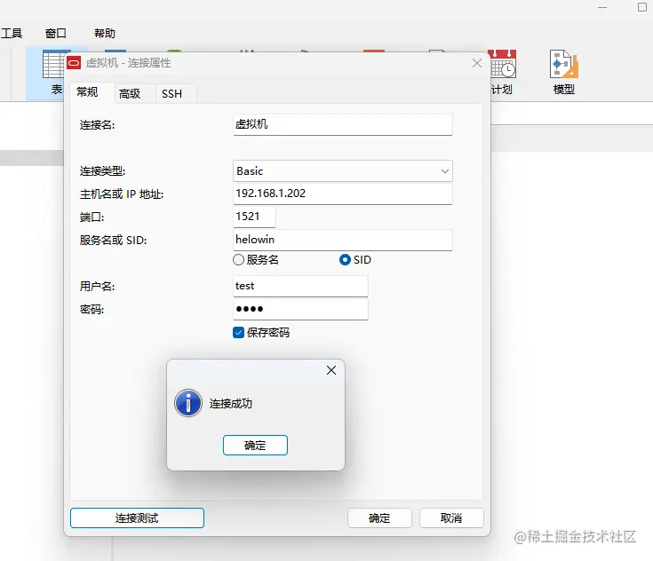Close the 连接成功 message popup

(x=331, y=370)
